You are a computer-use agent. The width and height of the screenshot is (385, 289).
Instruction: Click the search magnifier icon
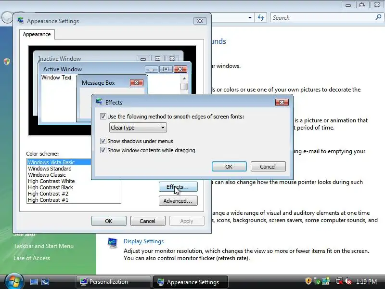(x=378, y=17)
